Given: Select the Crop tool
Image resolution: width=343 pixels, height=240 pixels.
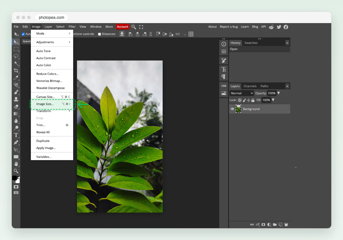Looking at the screenshot, I should 16,70.
